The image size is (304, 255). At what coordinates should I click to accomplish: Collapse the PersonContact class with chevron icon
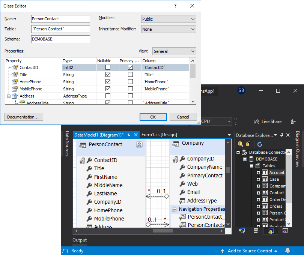(139, 145)
